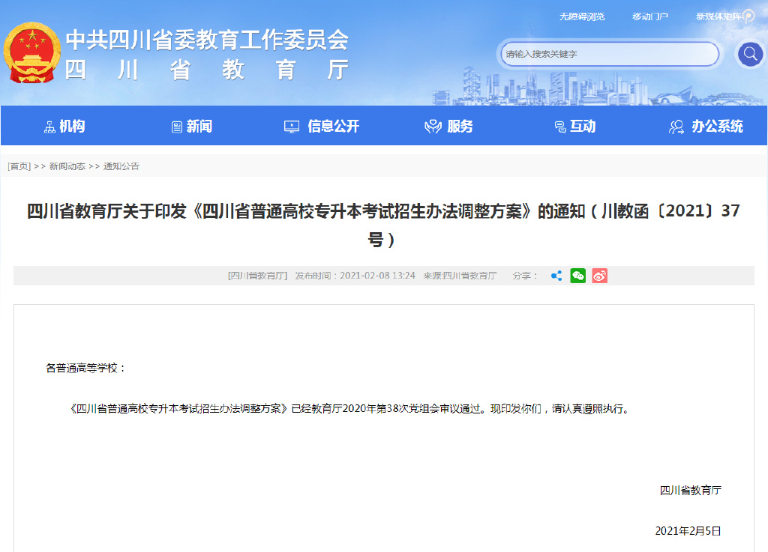Click the WeChat share icon
The width and height of the screenshot is (768, 552).
point(577,276)
